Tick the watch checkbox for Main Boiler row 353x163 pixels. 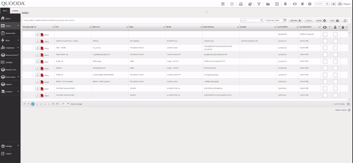tap(325, 54)
